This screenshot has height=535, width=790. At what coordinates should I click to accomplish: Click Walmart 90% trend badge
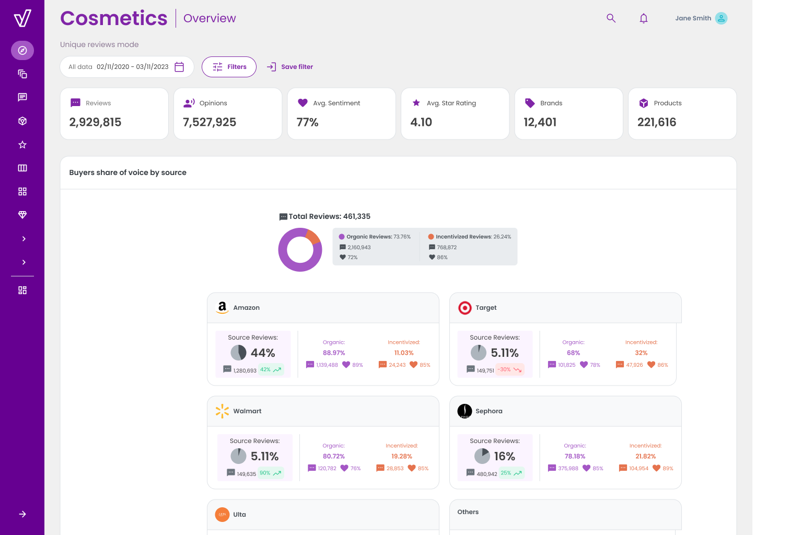click(x=271, y=473)
